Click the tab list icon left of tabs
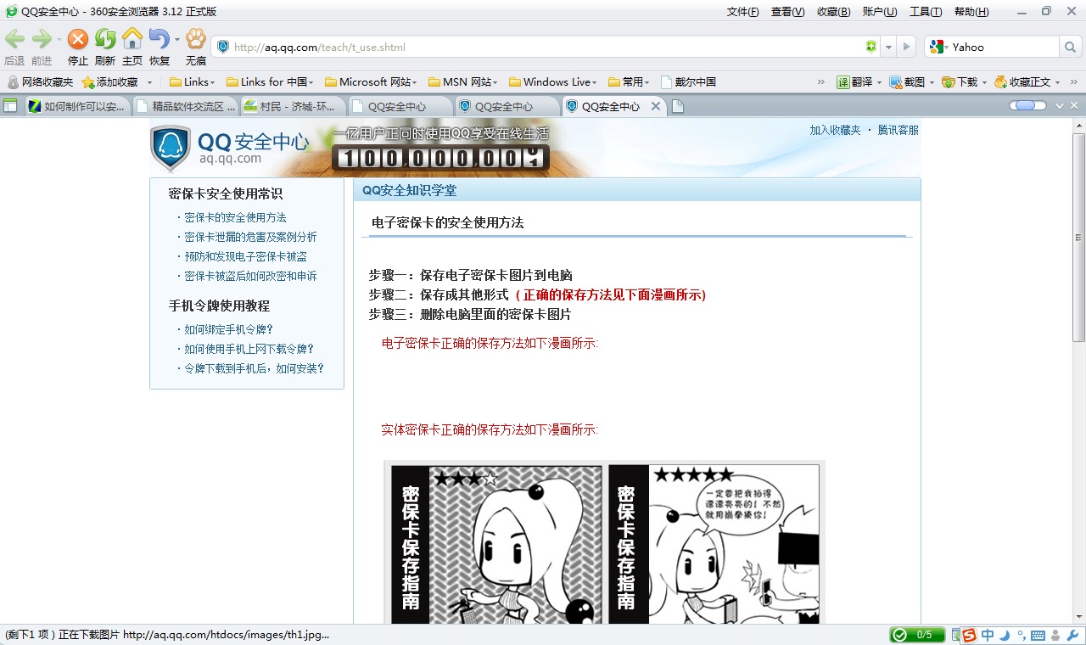Image resolution: width=1086 pixels, height=645 pixels. pyautogui.click(x=10, y=105)
